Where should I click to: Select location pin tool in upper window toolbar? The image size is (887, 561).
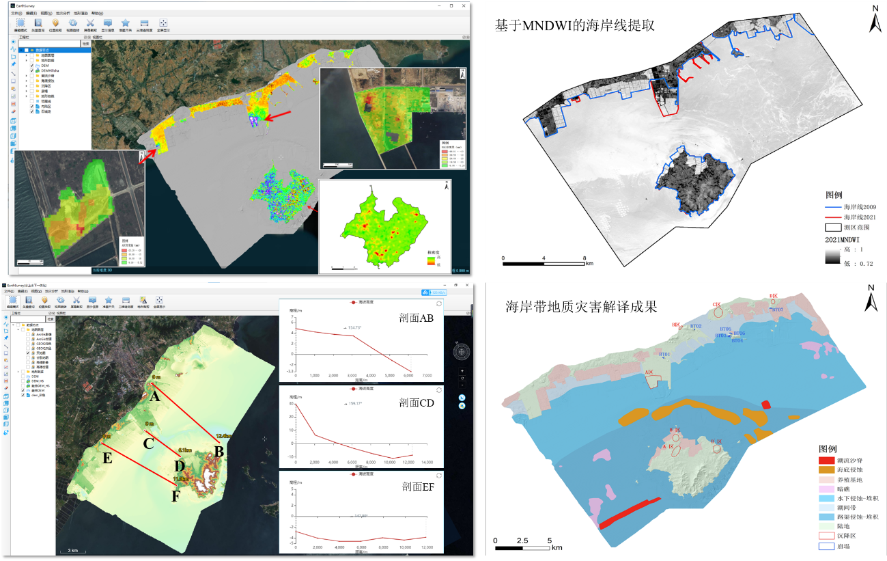(55, 24)
